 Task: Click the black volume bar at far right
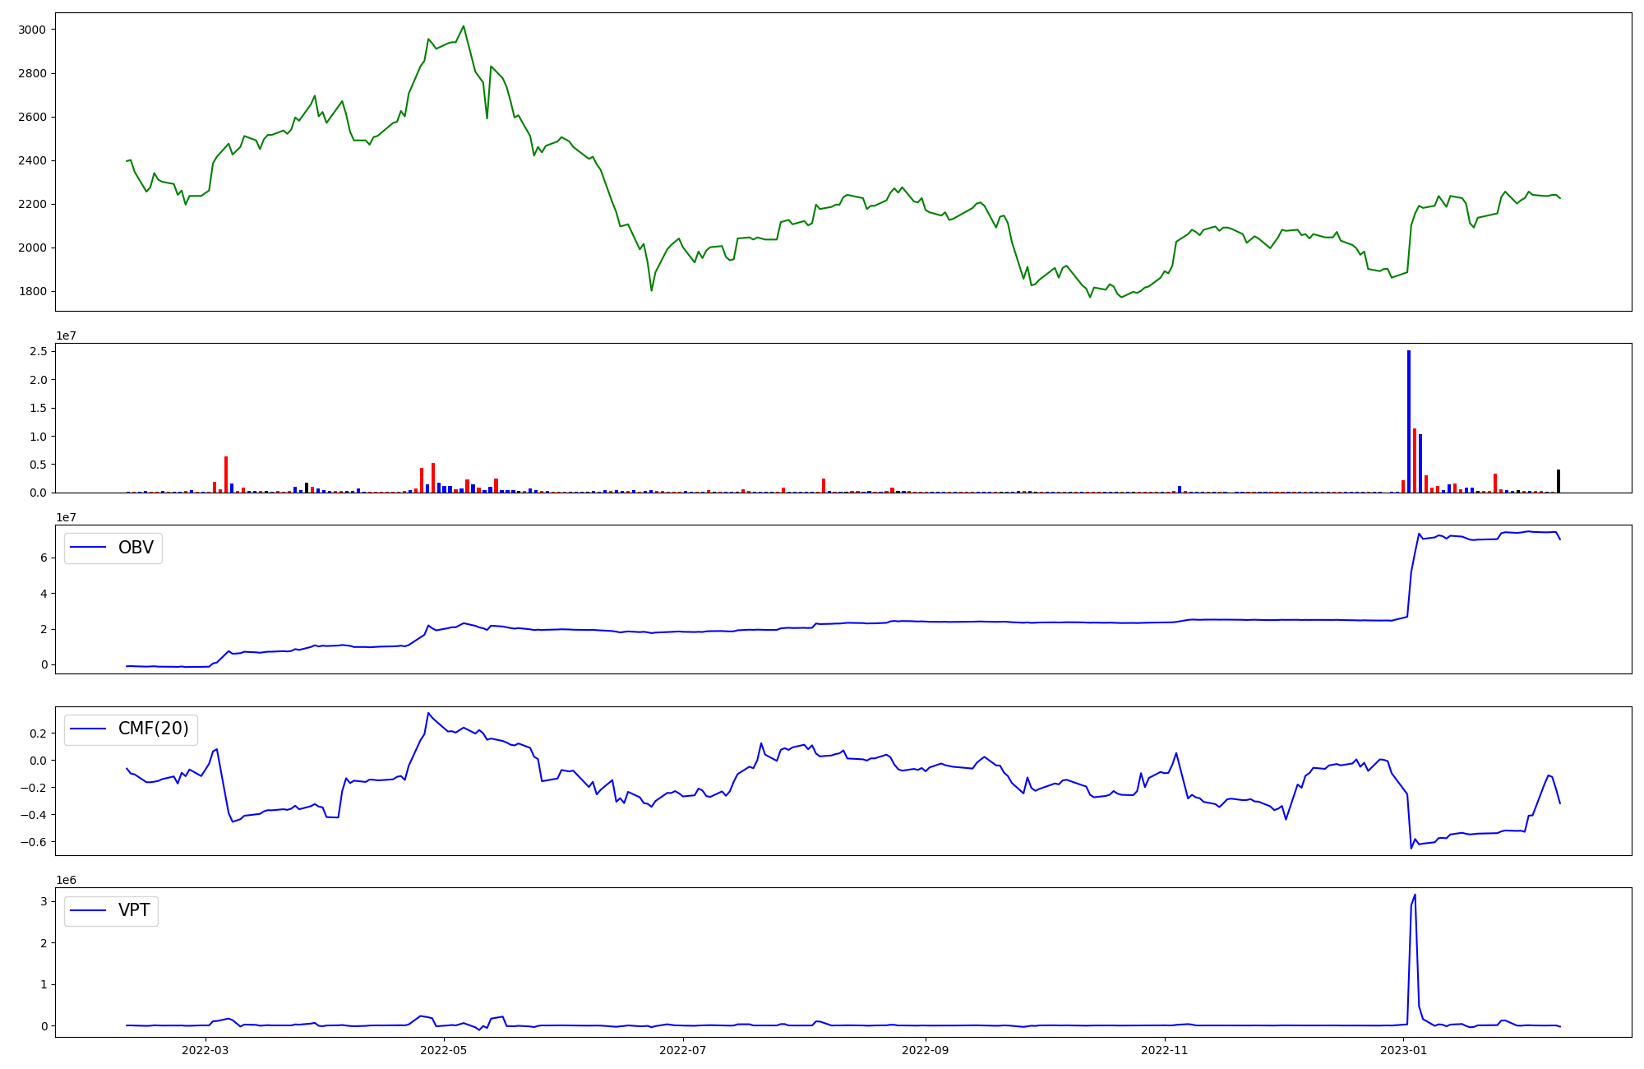(1558, 481)
